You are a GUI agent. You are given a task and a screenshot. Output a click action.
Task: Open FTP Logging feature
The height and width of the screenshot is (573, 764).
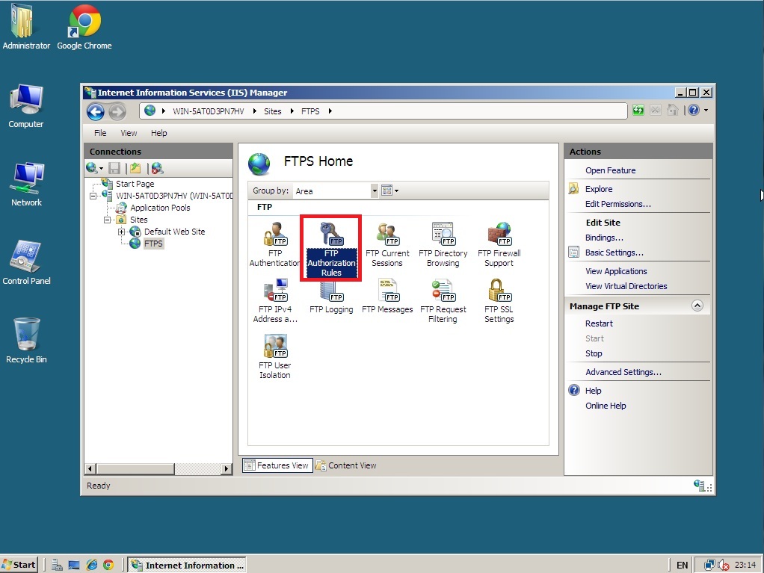[x=331, y=296]
